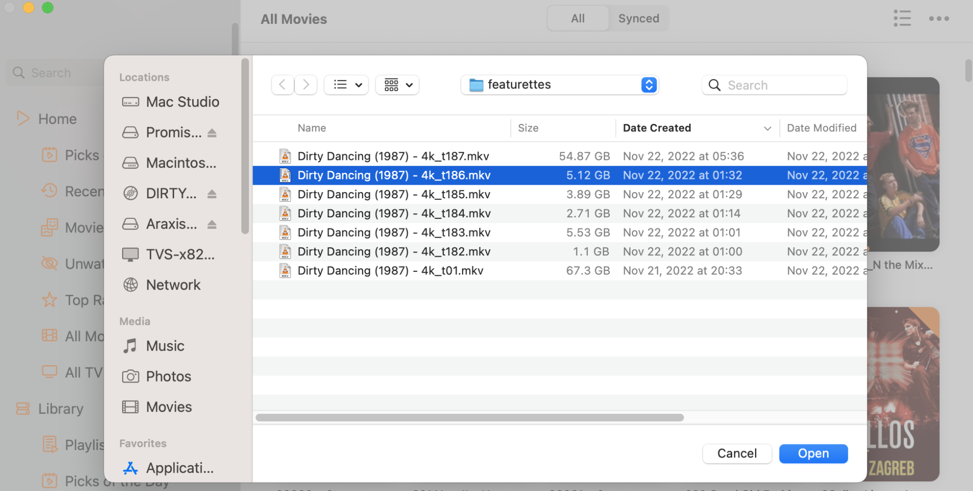This screenshot has width=973, height=491.
Task: Click the dialog sidebar vertical scrollbar
Action: click(x=245, y=146)
